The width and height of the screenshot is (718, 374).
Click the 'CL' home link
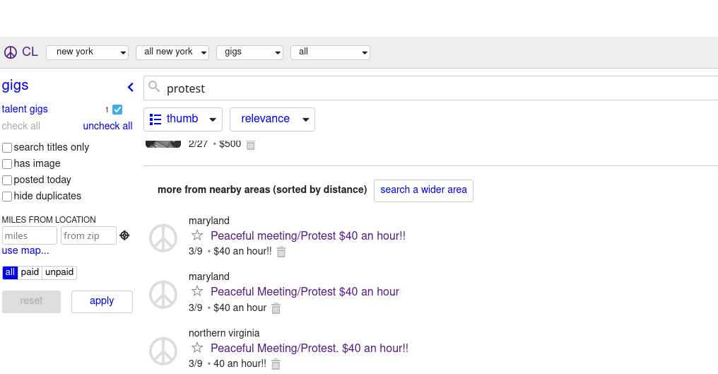click(30, 52)
